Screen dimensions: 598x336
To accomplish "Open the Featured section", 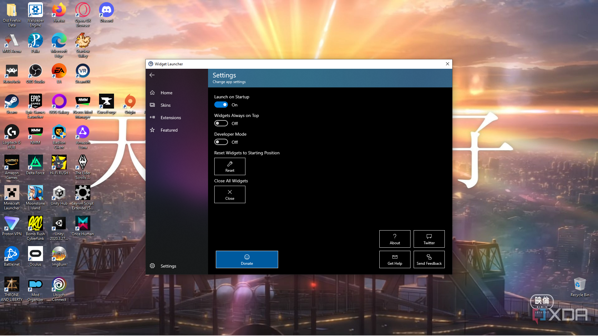I will pos(169,130).
